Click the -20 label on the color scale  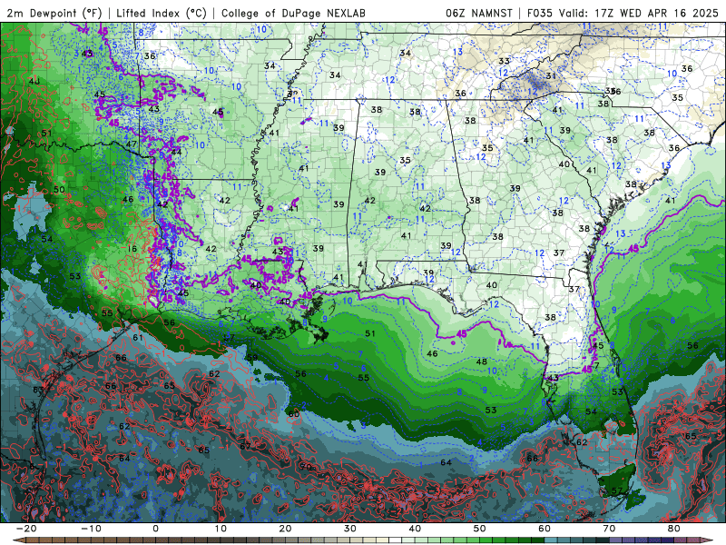[26, 529]
